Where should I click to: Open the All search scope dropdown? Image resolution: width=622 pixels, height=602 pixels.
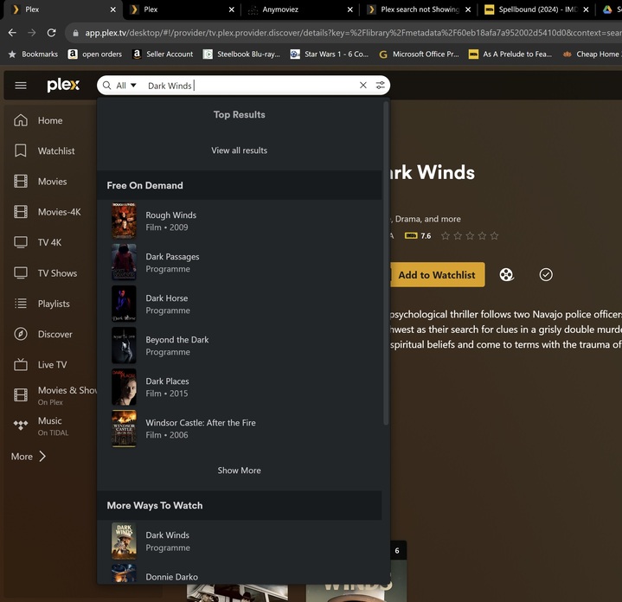(126, 86)
